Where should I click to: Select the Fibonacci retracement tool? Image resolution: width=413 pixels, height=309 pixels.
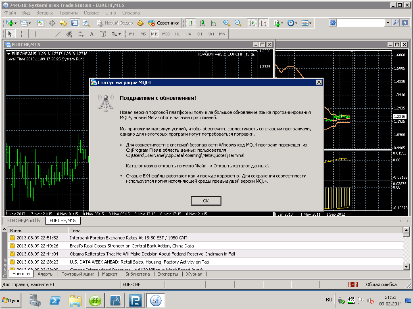80,34
